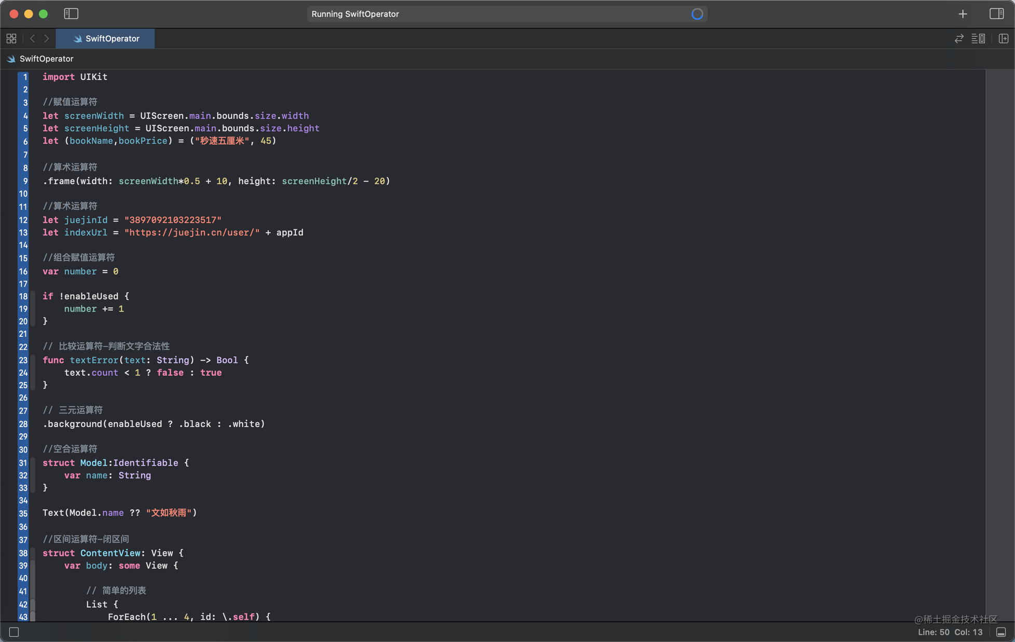Click the string "文如秋雨"
This screenshot has height=642, width=1015.
[169, 513]
